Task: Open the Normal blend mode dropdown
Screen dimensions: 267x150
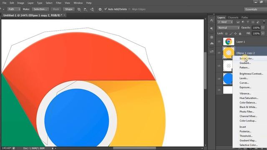Action: (228, 28)
